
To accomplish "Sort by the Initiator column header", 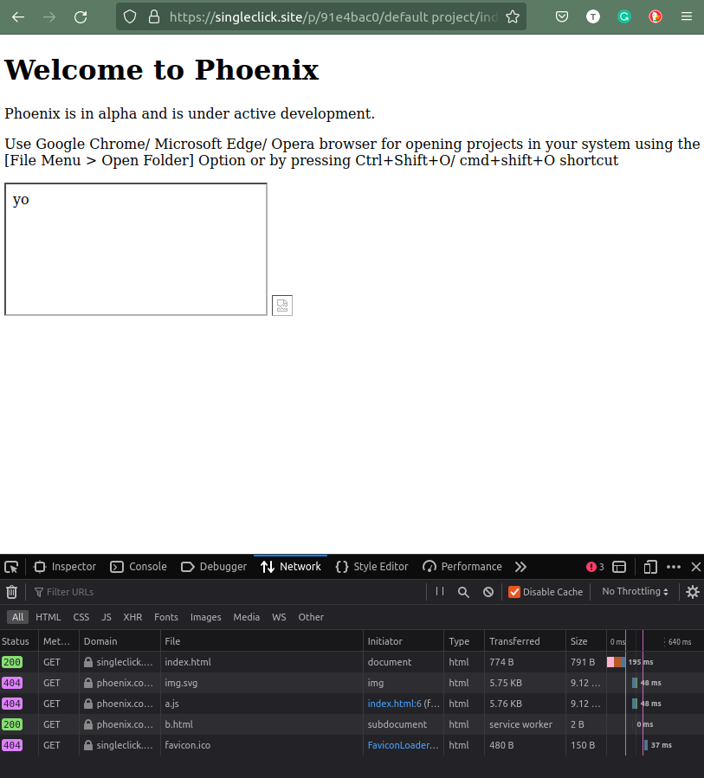I will 404,641.
